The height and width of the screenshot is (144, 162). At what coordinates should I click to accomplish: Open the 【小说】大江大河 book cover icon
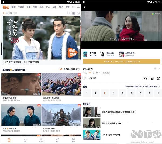(x=85, y=54)
